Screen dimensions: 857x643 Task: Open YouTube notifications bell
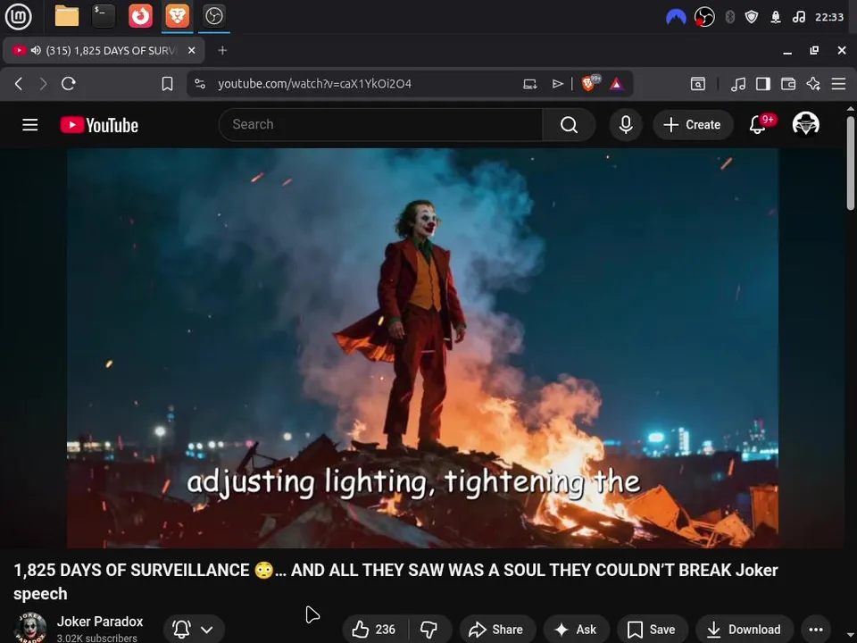[758, 125]
